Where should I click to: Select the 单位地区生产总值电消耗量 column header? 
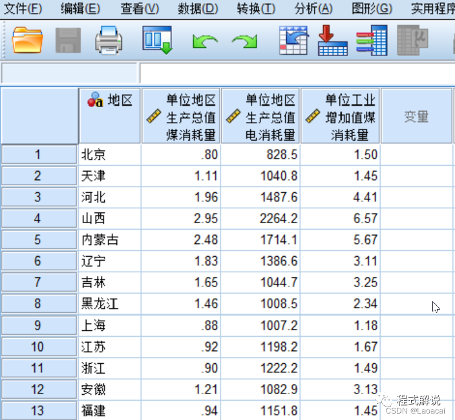coord(260,115)
